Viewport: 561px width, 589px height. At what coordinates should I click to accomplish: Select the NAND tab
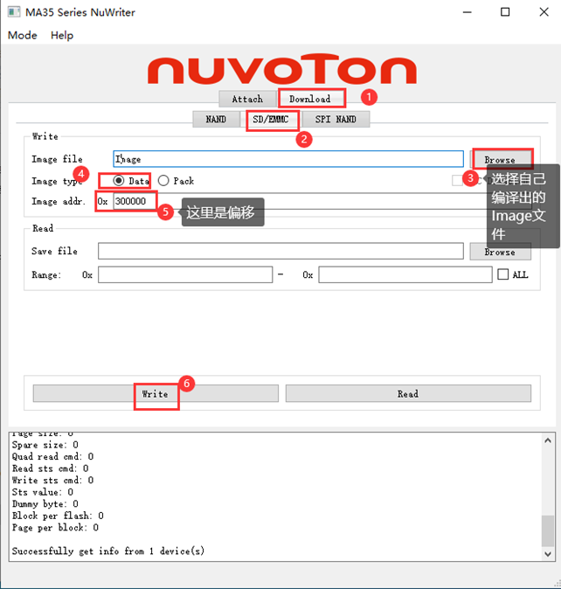pyautogui.click(x=216, y=119)
